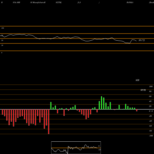Click the 0 label on the RSI axis
Viewport: 154px width, 154px height.
tap(2, 53)
